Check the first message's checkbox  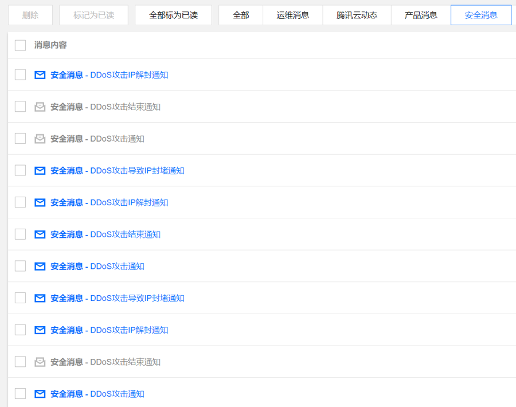[x=20, y=75]
